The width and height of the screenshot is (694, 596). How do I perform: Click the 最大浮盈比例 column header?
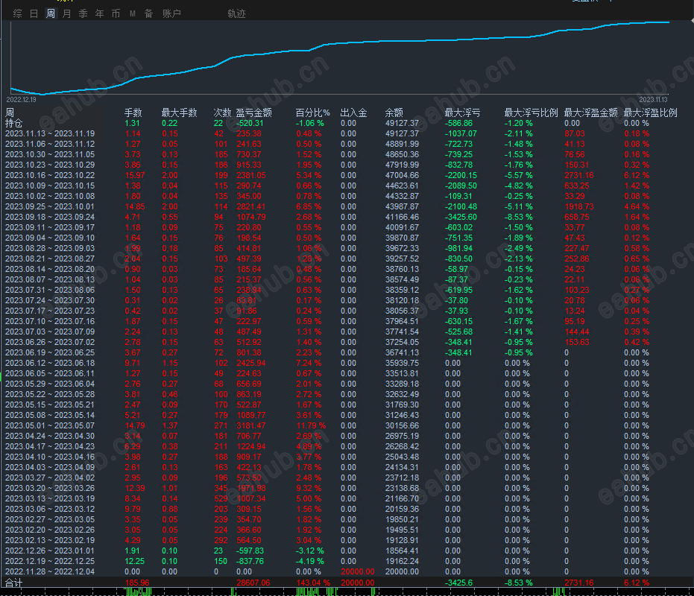[x=651, y=112]
